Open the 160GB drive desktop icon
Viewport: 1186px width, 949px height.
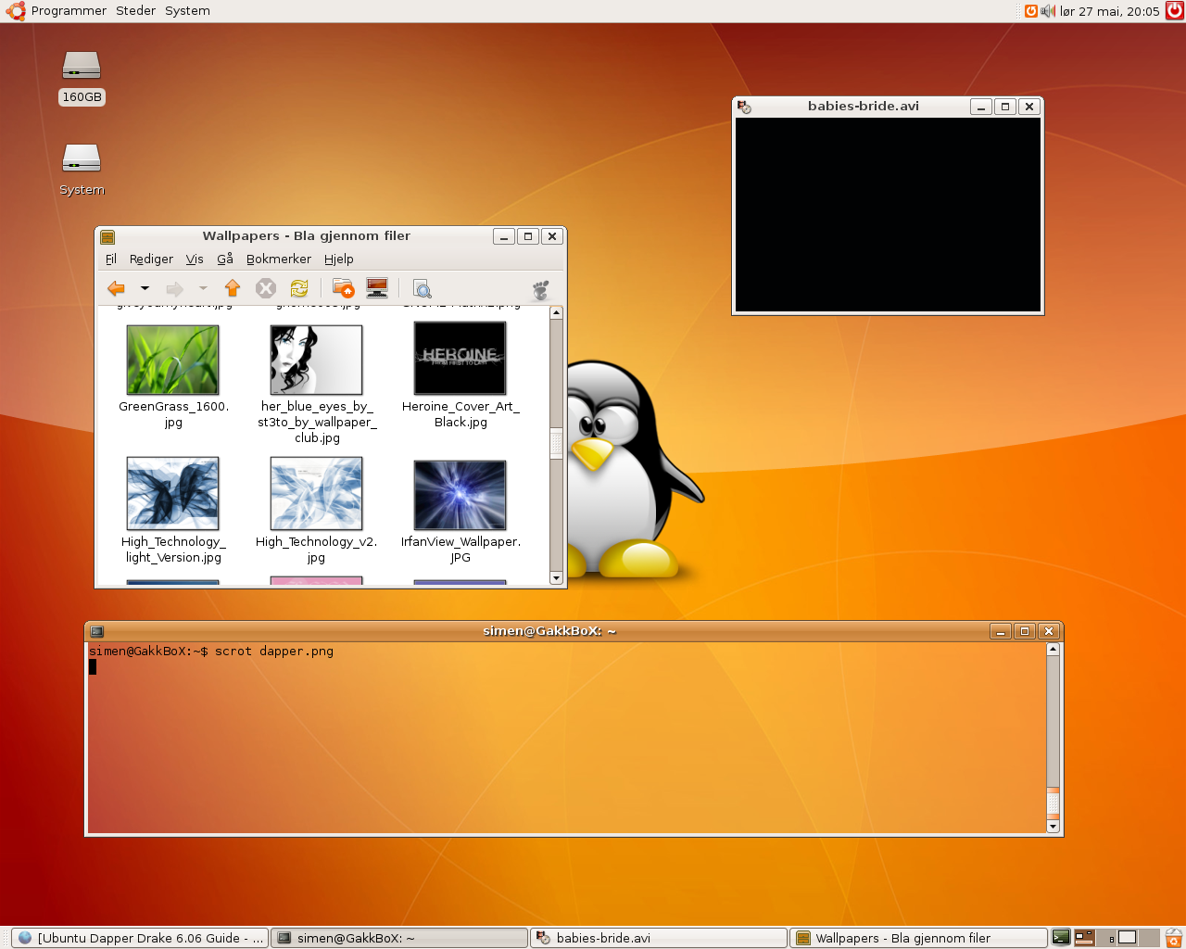pos(82,66)
